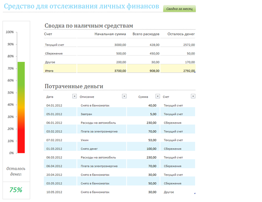Select the Другое row label in summary table
This screenshot has height=202, width=262.
[50, 62]
